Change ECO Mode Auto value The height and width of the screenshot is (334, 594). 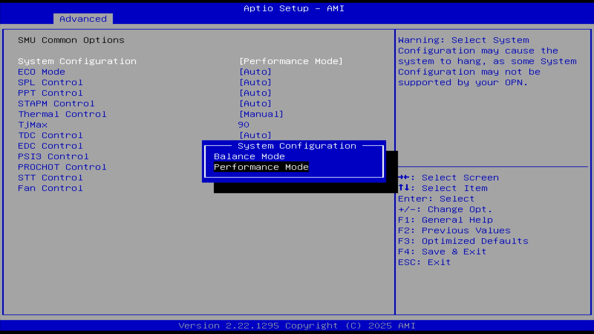point(255,72)
